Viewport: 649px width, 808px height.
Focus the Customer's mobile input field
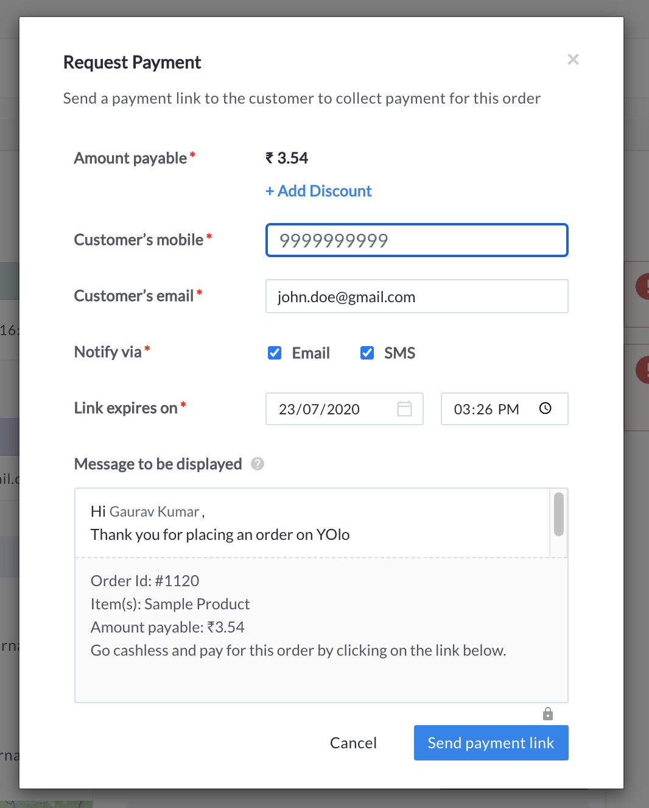click(417, 240)
